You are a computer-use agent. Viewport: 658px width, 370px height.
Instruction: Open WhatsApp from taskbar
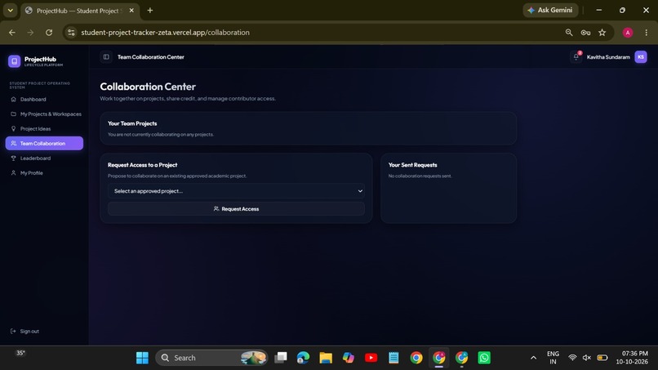tap(484, 358)
